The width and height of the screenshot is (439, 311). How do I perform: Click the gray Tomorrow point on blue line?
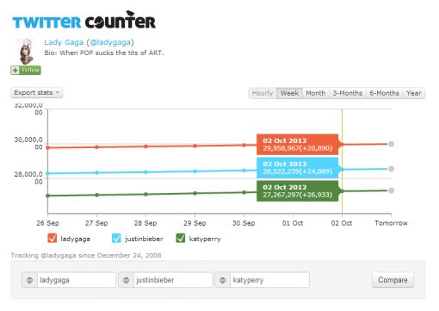[391, 169]
